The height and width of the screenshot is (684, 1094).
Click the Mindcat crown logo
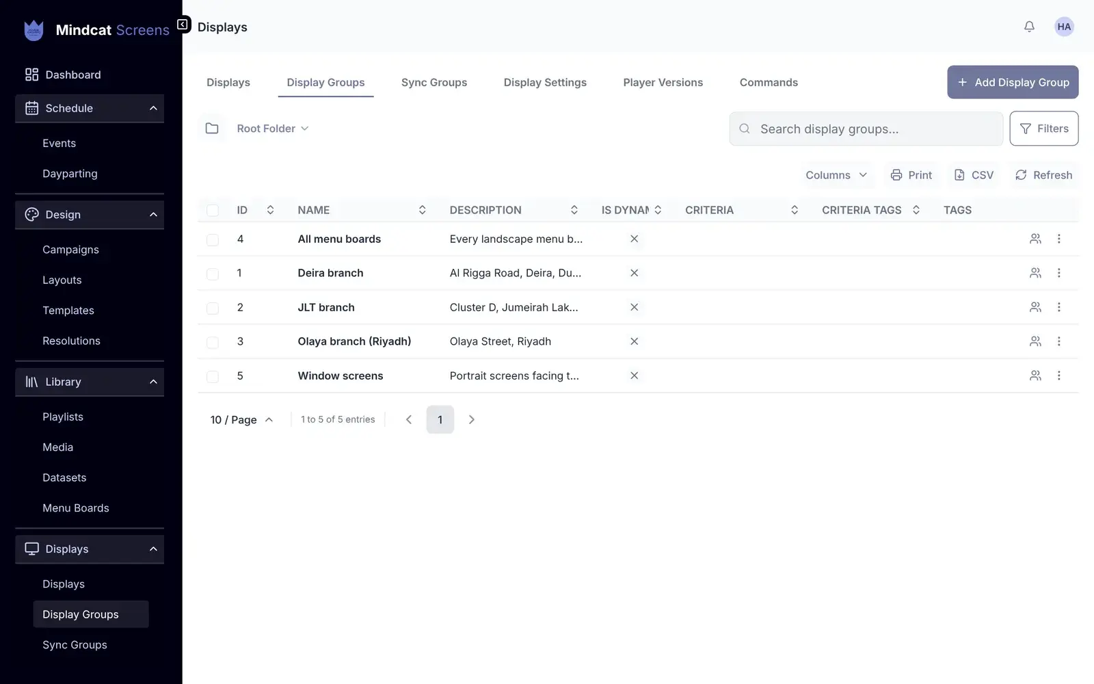click(34, 30)
